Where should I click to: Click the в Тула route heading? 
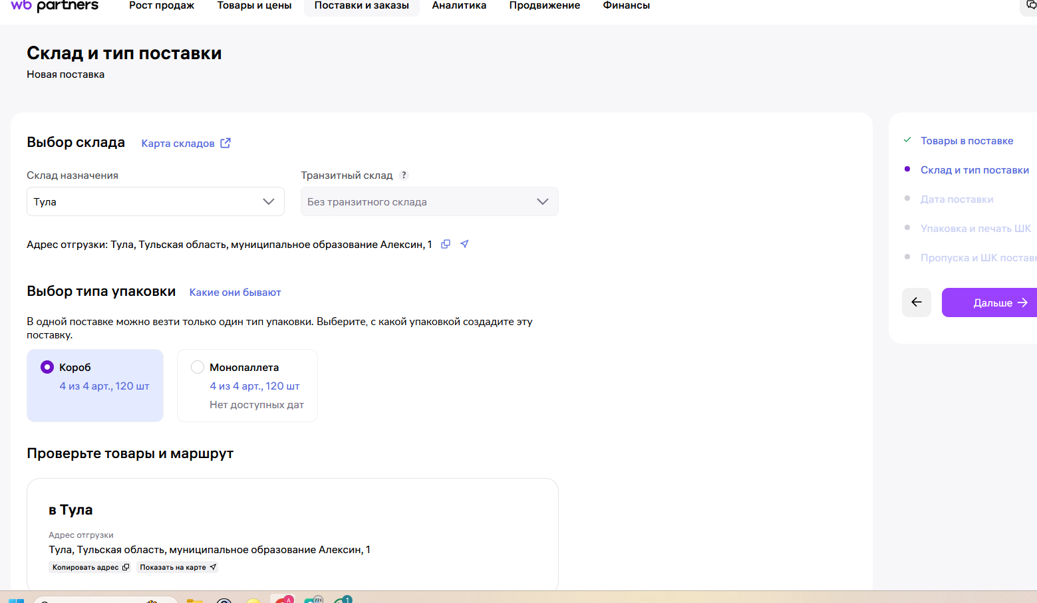(71, 510)
